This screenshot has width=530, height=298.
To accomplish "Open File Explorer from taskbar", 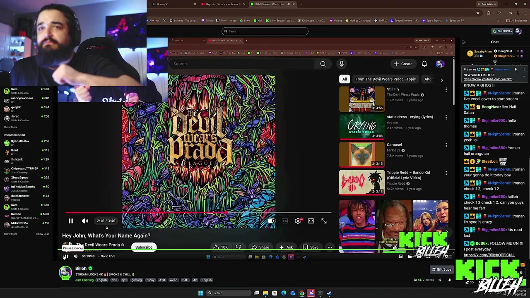I will (x=265, y=293).
